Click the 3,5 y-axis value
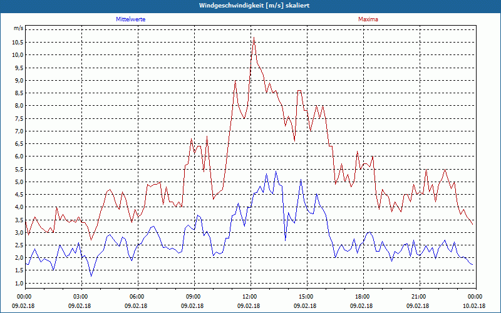501x313 pixels. 19,220
